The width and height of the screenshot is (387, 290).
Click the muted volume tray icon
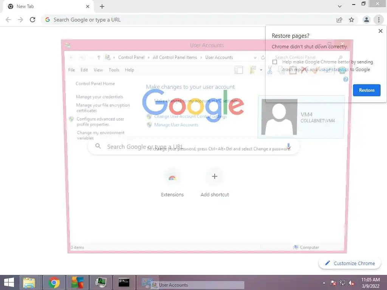[x=351, y=283]
